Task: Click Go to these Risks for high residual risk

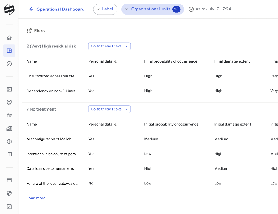Action: tap(109, 46)
